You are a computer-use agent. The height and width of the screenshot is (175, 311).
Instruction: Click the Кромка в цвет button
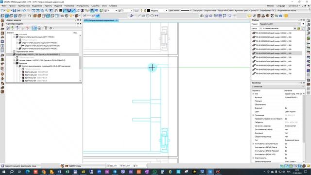[x=242, y=11]
